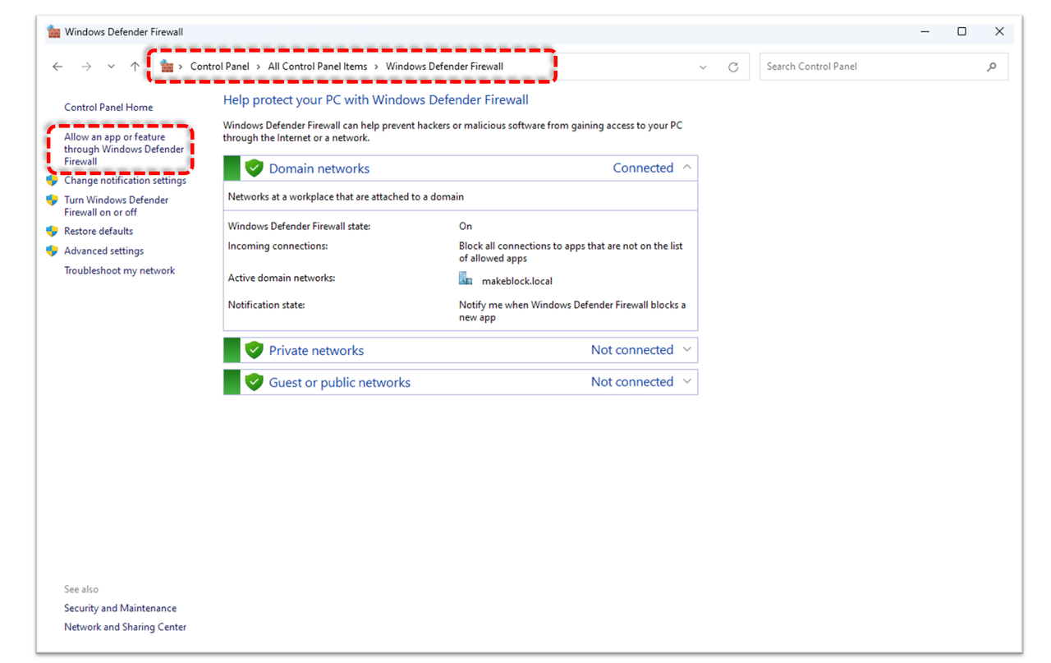1051x663 pixels.
Task: Open Security and Maintenance link
Action: tap(120, 609)
